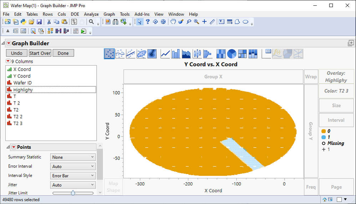Collapse the Graph Builder outline triangle
356x204 pixels.
pos(3,43)
